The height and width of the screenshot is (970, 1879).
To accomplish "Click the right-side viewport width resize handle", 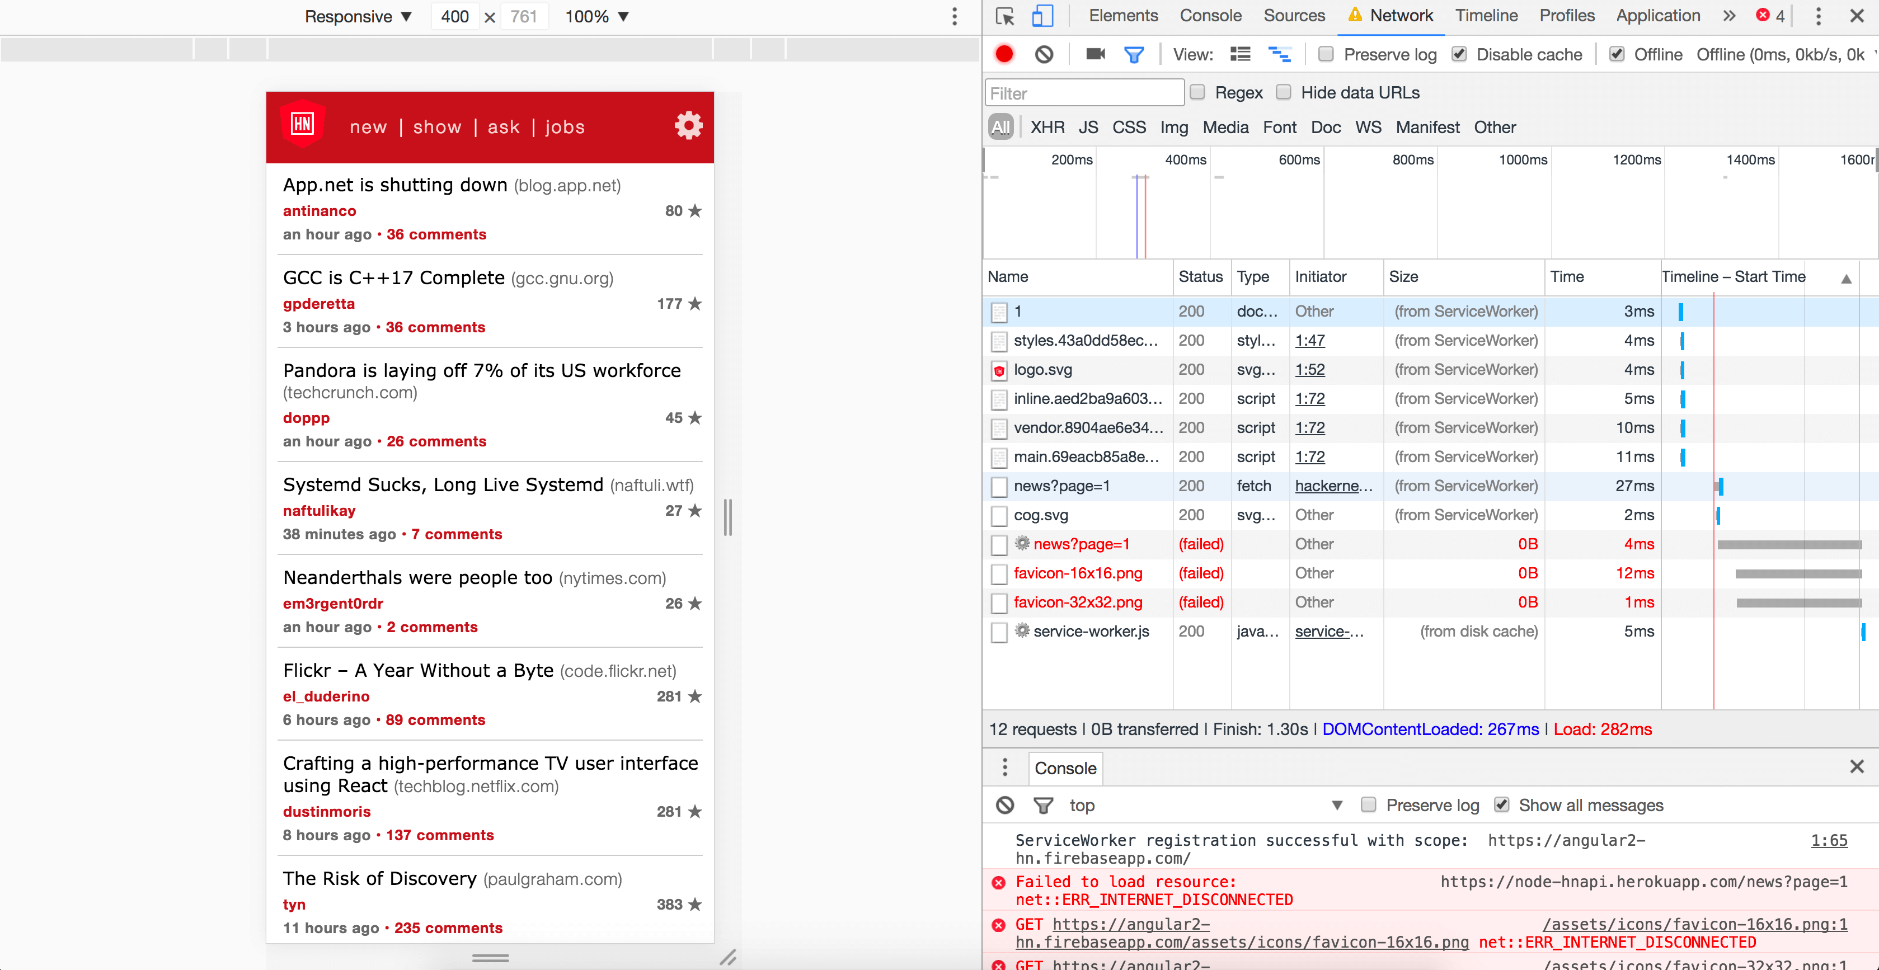I will (x=727, y=517).
